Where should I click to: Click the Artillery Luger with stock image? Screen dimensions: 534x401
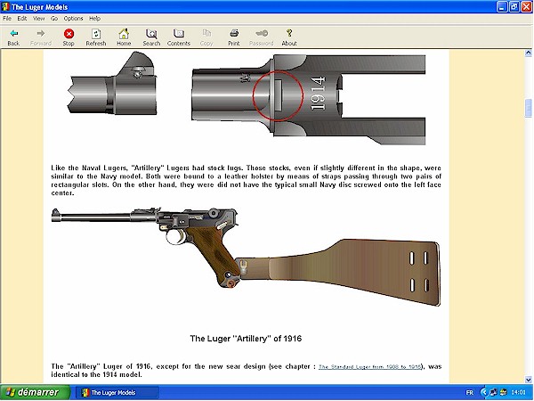tap(246, 257)
